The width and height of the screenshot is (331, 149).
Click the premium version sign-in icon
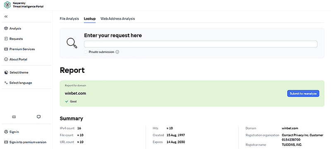click(6, 142)
